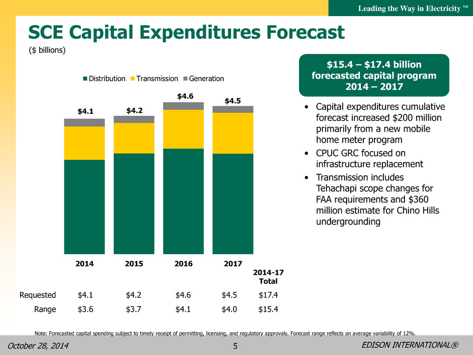The width and height of the screenshot is (473, 355).
Task: Click the 2015 bar's yellow Transmission segment
Action: coord(134,138)
